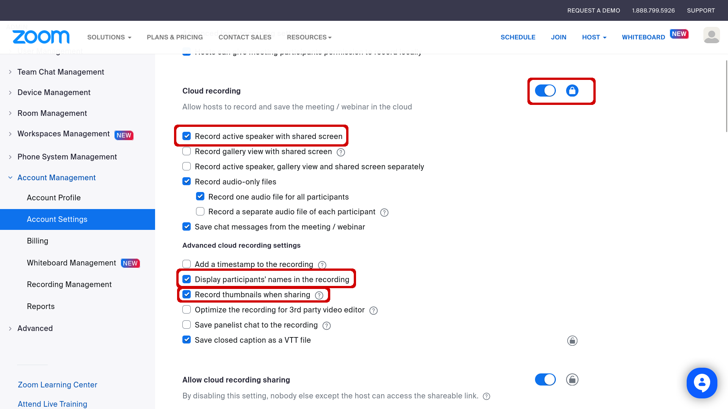
Task: Click NEW badge beside Whiteboard in header
Action: click(679, 34)
